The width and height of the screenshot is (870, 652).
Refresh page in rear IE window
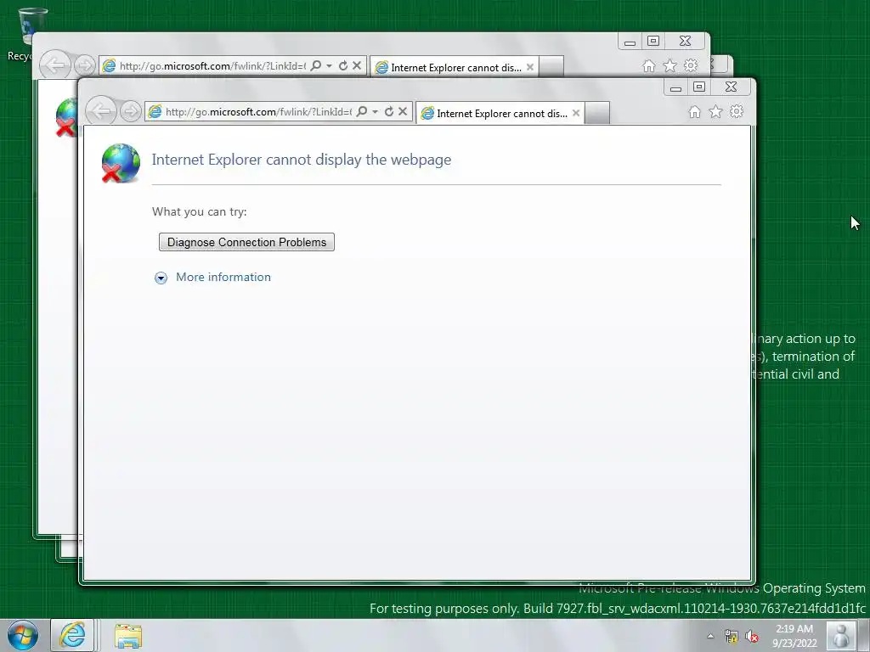[x=343, y=65]
